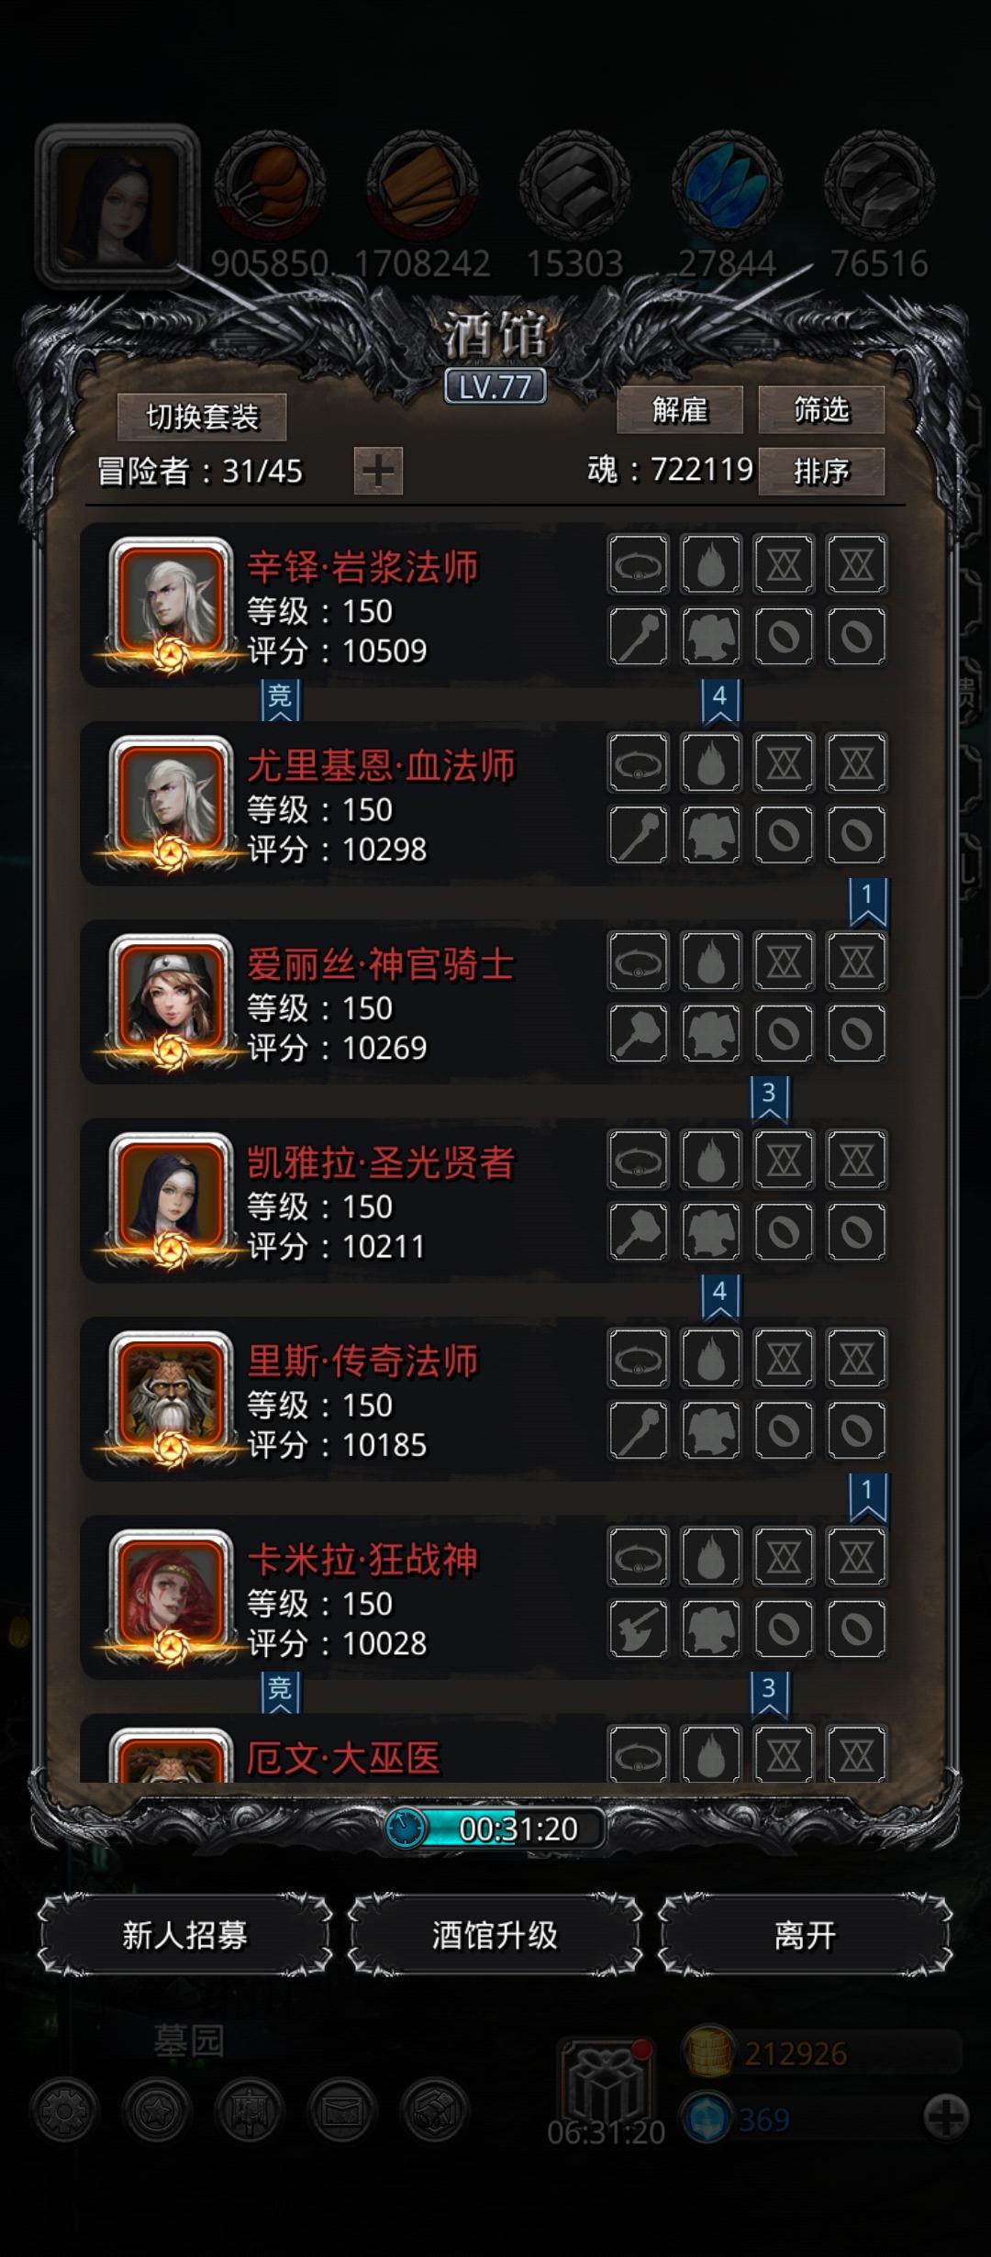Image resolution: width=991 pixels, height=2257 pixels.
Task: Tap the 竞 flag below 辛铎·岩浆法师
Action: [280, 699]
